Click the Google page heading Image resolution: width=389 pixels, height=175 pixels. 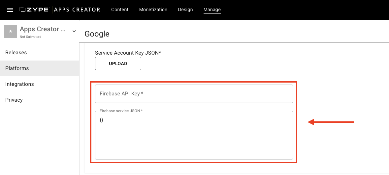tap(97, 34)
